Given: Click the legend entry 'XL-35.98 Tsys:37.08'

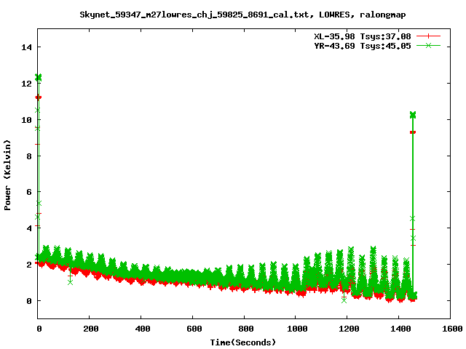Looking at the screenshot, I should click(363, 36).
